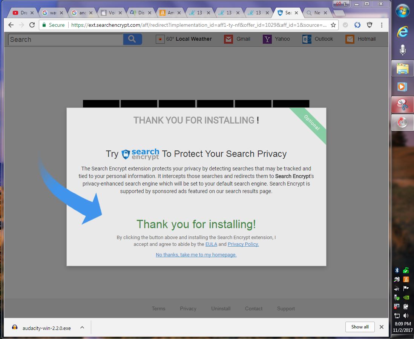This screenshot has width=414, height=339.
Task: Switch to the Google 'anc' tab
Action: [x=81, y=13]
